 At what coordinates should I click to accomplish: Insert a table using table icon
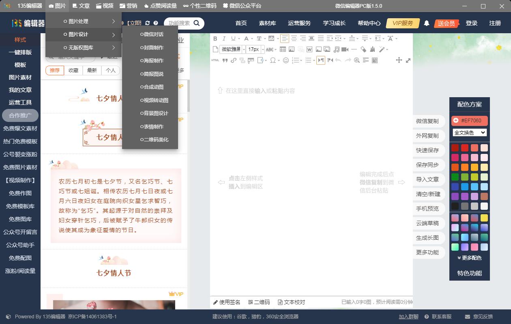[x=283, y=49]
